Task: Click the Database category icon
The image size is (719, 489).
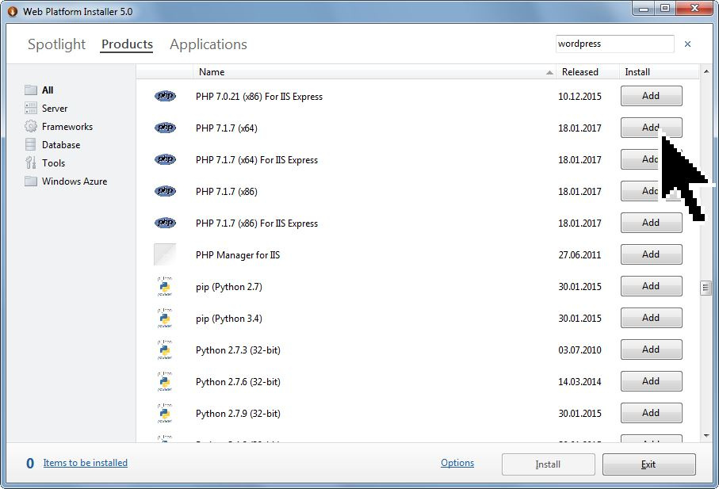Action: (31, 144)
